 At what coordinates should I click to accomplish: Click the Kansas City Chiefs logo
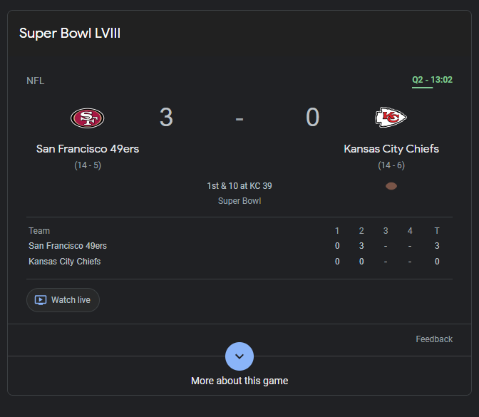tap(391, 118)
